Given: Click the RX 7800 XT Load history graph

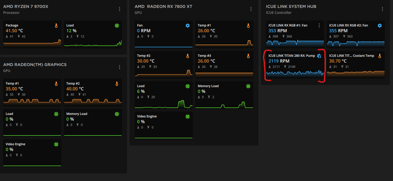Looking at the screenshot, I should point(164,104).
